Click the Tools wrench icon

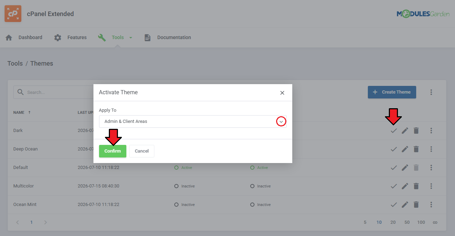[x=102, y=38]
